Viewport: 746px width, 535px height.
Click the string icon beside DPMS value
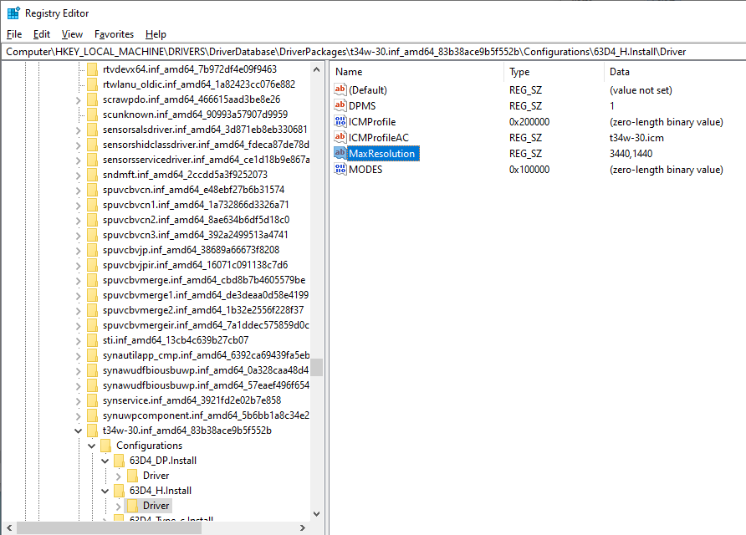(340, 106)
